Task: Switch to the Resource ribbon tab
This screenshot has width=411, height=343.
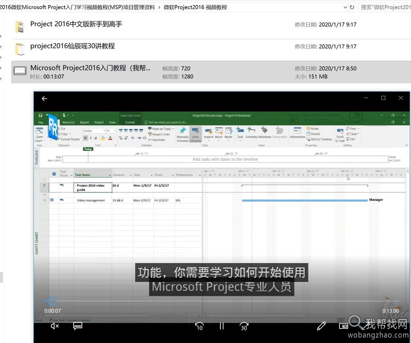Action: click(x=68, y=123)
